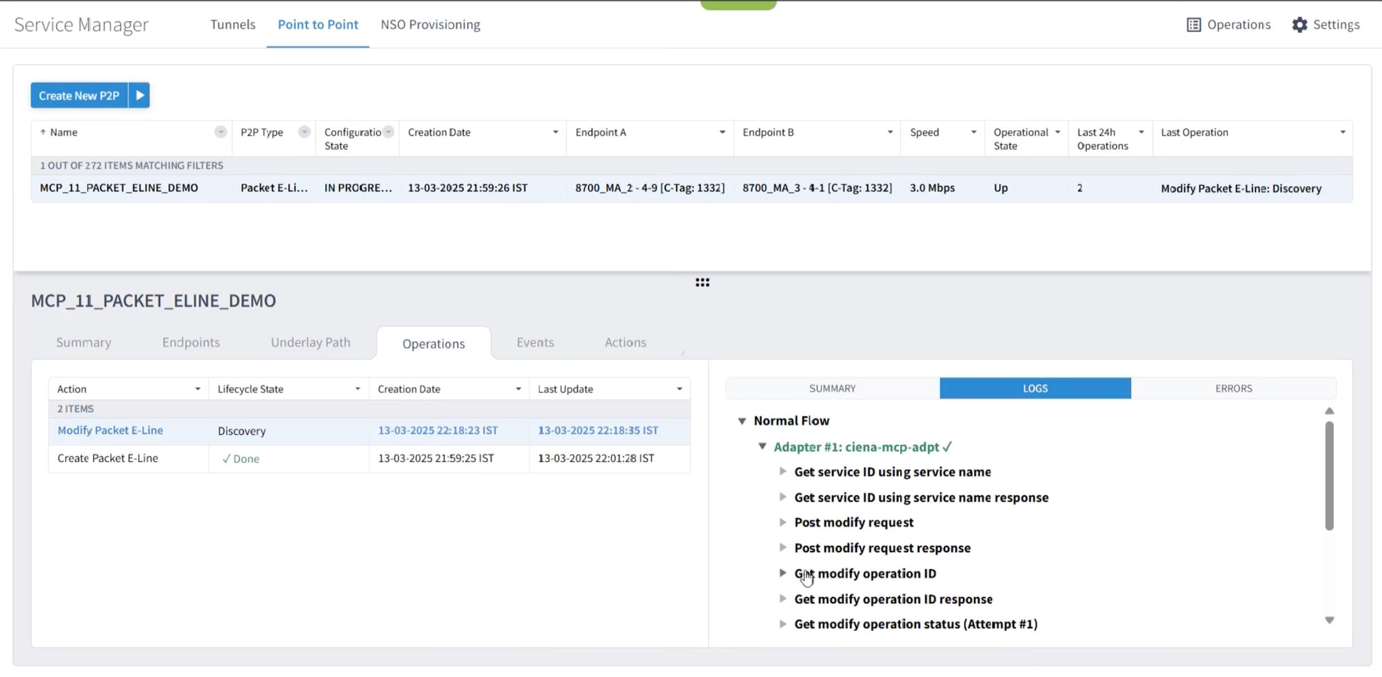Click the logs panel vertical scrollbar thumb
1382x677 pixels.
[1329, 476]
